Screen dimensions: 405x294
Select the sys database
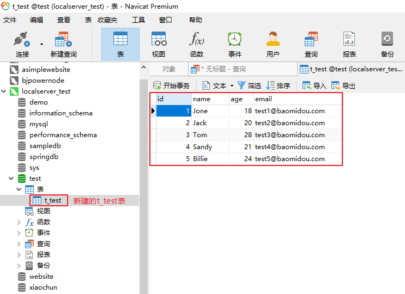(x=34, y=168)
